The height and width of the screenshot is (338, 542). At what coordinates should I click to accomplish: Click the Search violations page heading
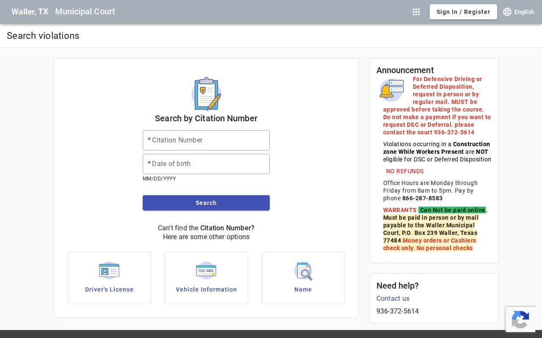43,36
